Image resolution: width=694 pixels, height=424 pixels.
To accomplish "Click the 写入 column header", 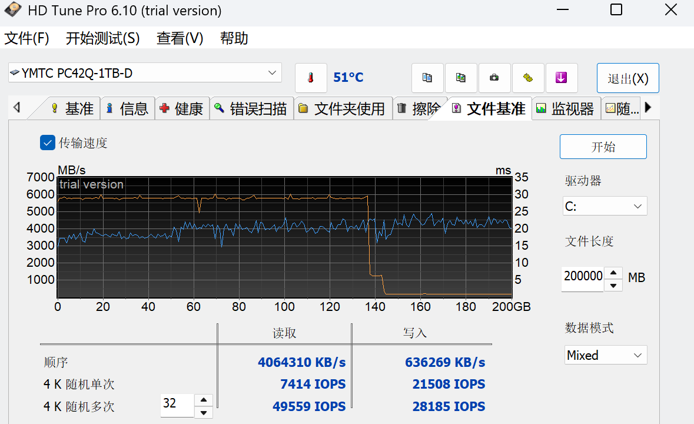I will coord(415,333).
